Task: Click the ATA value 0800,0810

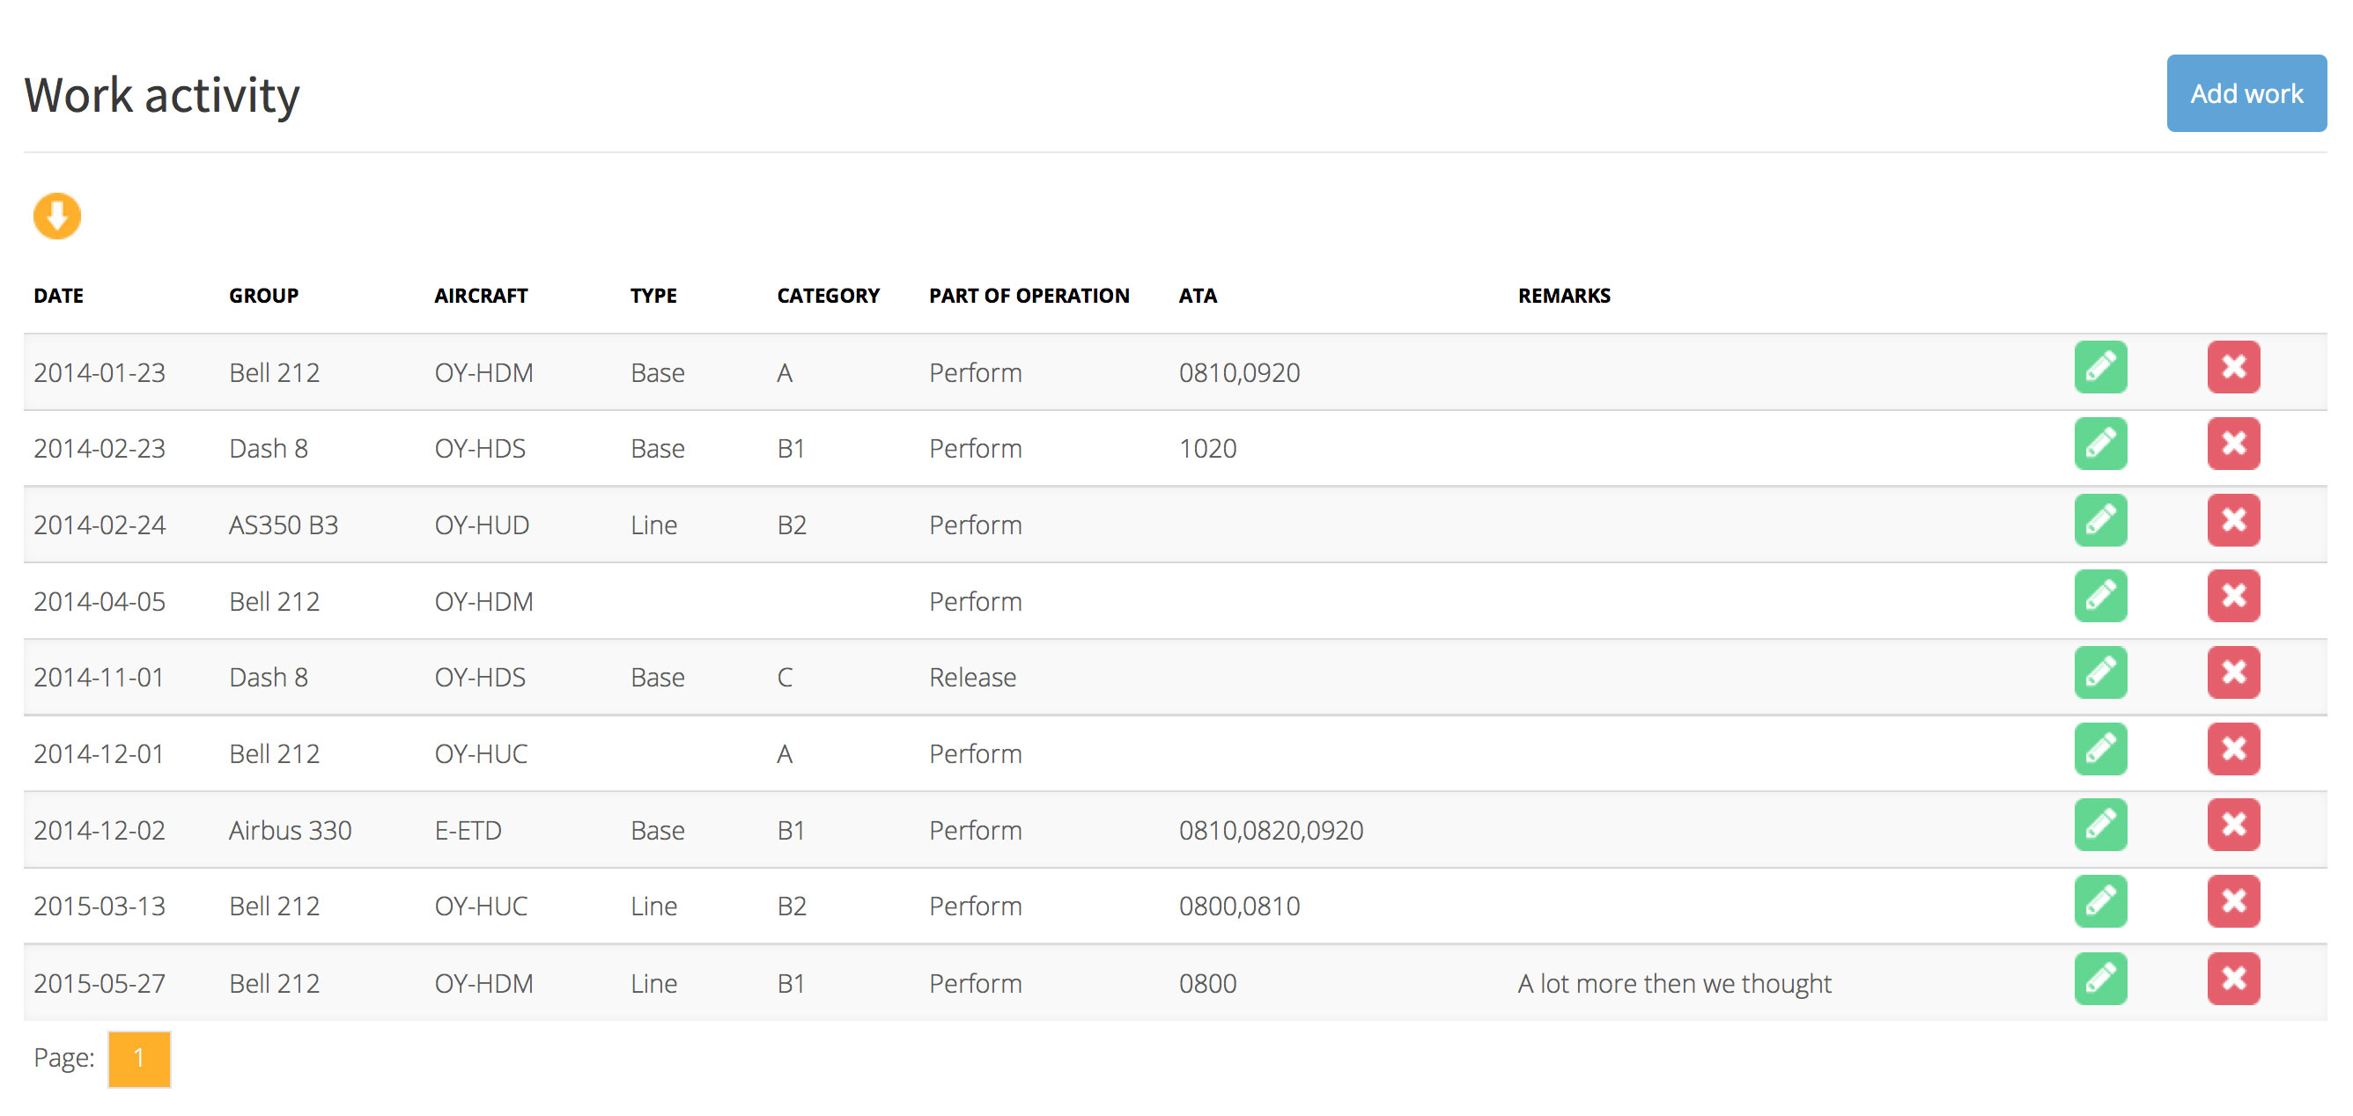Action: point(1239,906)
